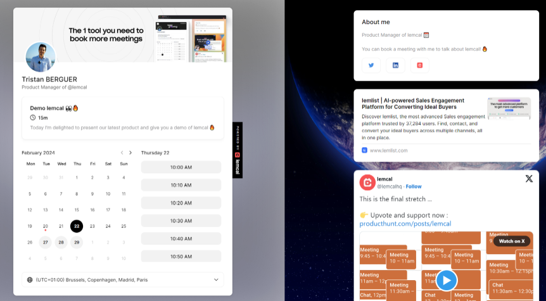Open the producthunt.com/posts/lemcal link
546x301 pixels.
(x=405, y=224)
